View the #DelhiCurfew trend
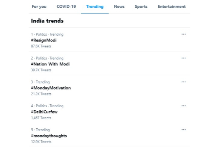This screenshot has height=147, width=220. click(44, 112)
